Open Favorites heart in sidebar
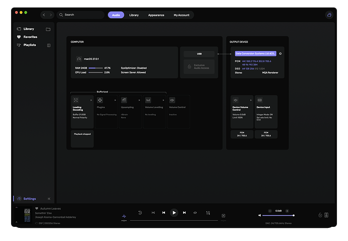The height and width of the screenshot is (241, 348). click(x=19, y=37)
